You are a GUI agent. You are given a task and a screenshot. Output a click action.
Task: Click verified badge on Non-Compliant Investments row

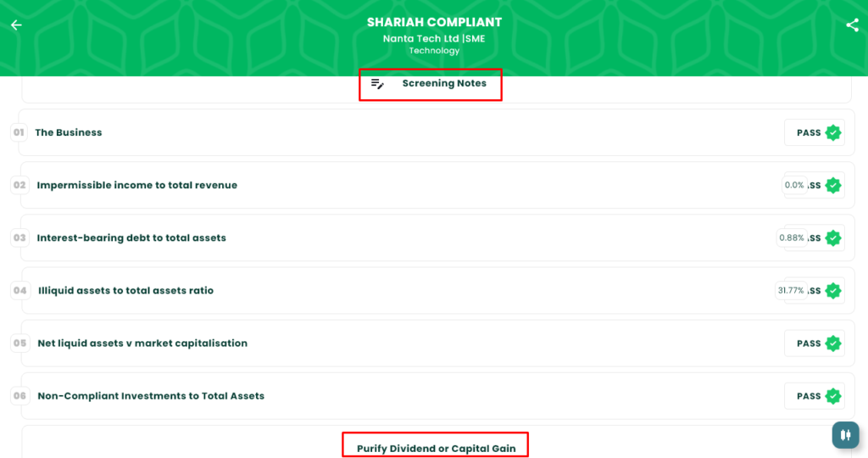pyautogui.click(x=833, y=396)
